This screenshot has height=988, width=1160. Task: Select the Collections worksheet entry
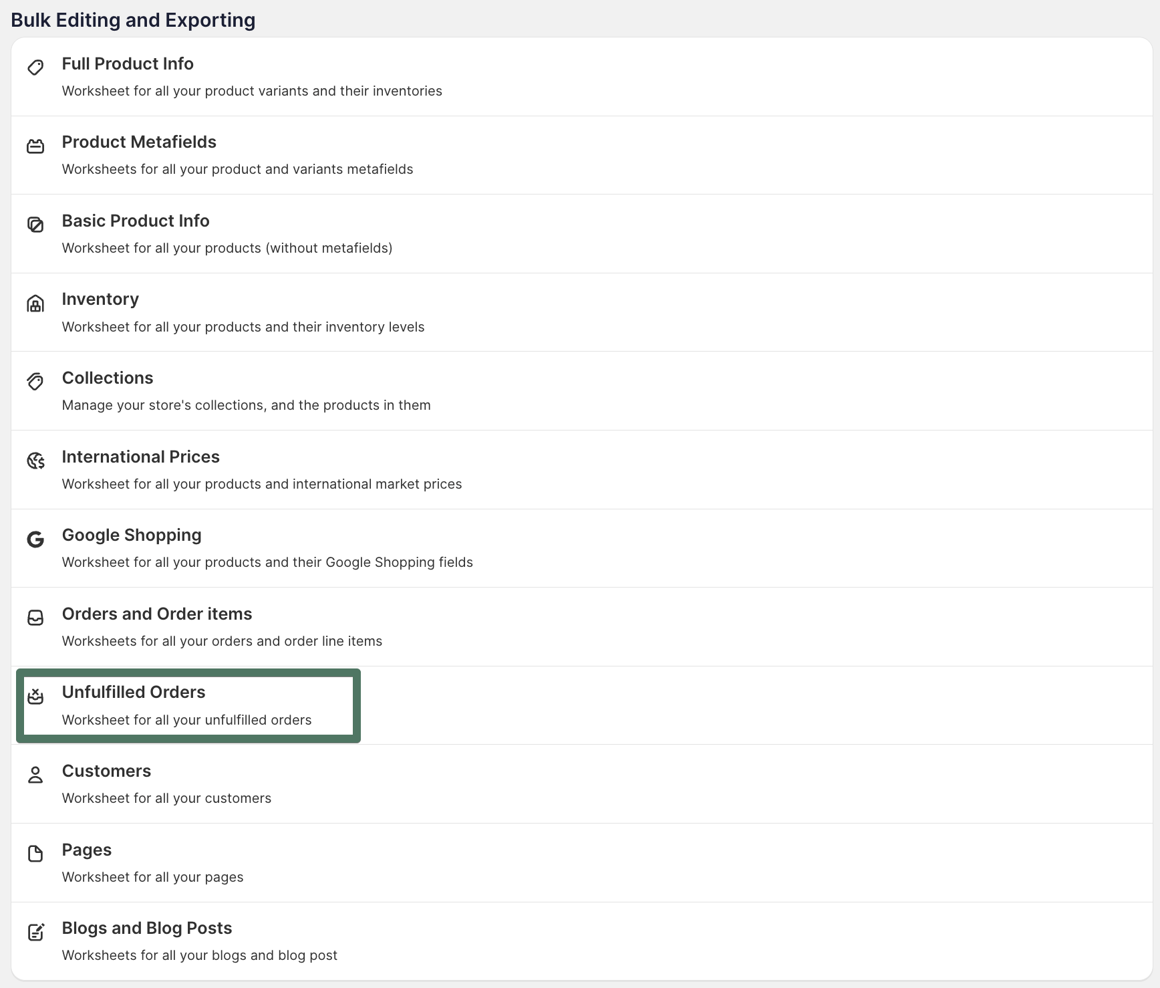click(108, 378)
